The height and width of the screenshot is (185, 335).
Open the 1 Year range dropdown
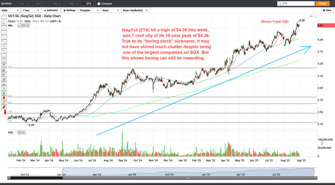[31, 10]
